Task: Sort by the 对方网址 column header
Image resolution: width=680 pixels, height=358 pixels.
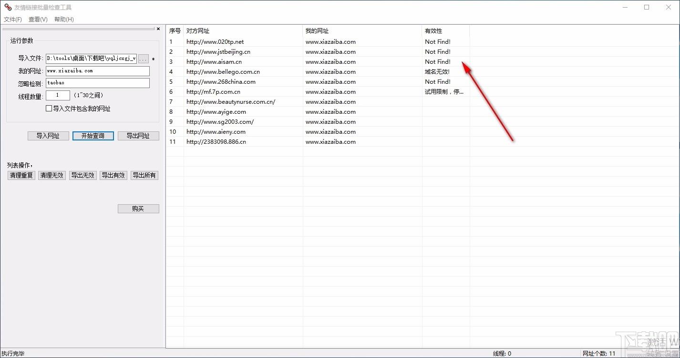Action: [243, 31]
